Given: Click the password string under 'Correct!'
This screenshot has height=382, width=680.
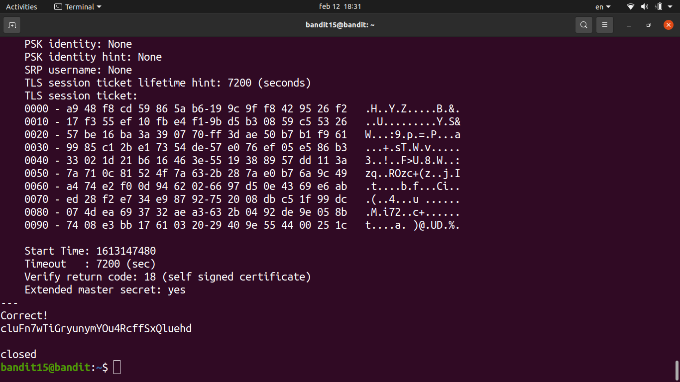Looking at the screenshot, I should pyautogui.click(x=96, y=329).
